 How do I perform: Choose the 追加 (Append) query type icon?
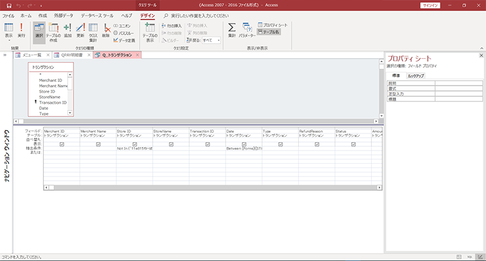(67, 30)
